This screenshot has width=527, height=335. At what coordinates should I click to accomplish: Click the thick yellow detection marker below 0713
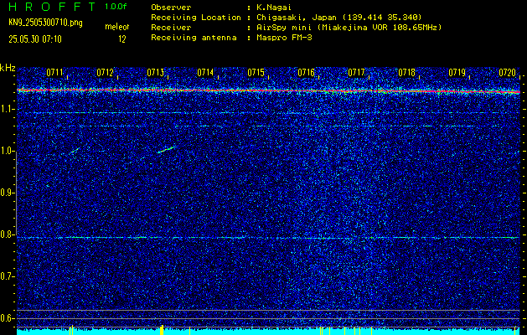coord(162,330)
